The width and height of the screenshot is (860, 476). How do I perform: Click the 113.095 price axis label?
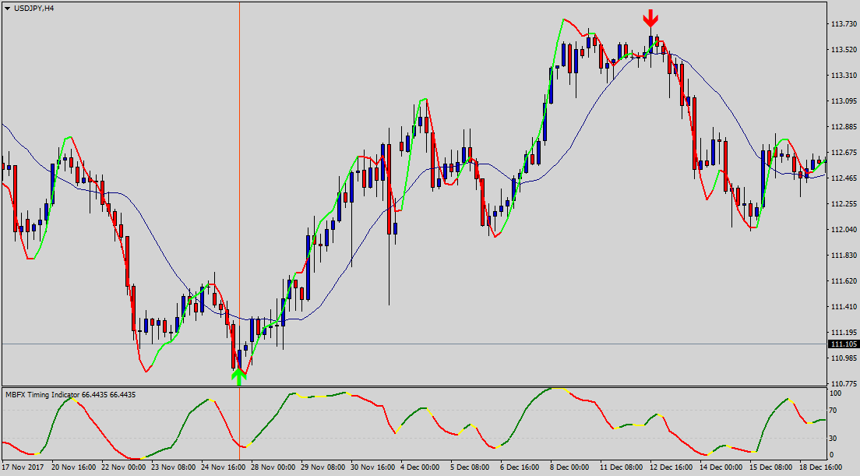coord(843,101)
